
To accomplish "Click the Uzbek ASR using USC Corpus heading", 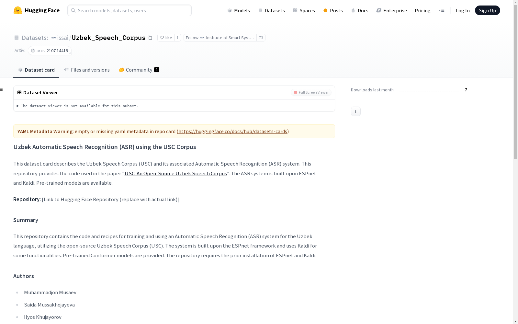I will 105,147.
